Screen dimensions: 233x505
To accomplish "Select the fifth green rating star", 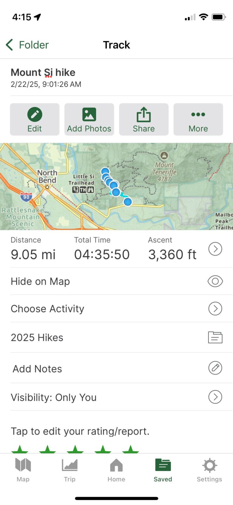I will [130, 449].
